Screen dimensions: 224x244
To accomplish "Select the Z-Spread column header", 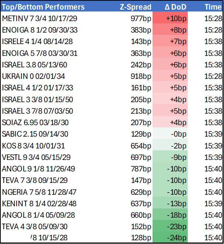I will pos(136,7).
